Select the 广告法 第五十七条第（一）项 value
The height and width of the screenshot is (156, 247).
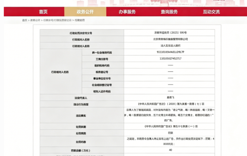(x=171, y=126)
